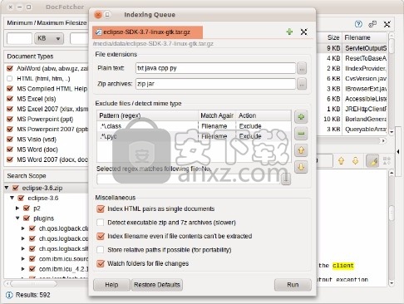Sort exclude table by Pattern (regex) column
This screenshot has height=304, width=404.
(148, 115)
